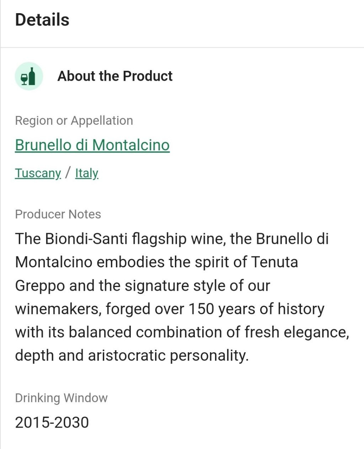Select the 2015-2030 drinking window value
The width and height of the screenshot is (364, 449).
pyautogui.click(x=52, y=422)
